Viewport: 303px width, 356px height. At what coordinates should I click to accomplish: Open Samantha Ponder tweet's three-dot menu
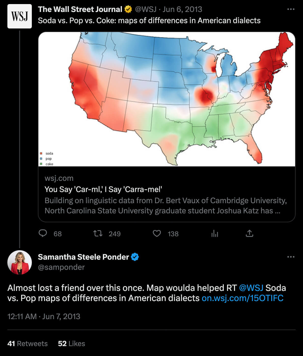(291, 257)
